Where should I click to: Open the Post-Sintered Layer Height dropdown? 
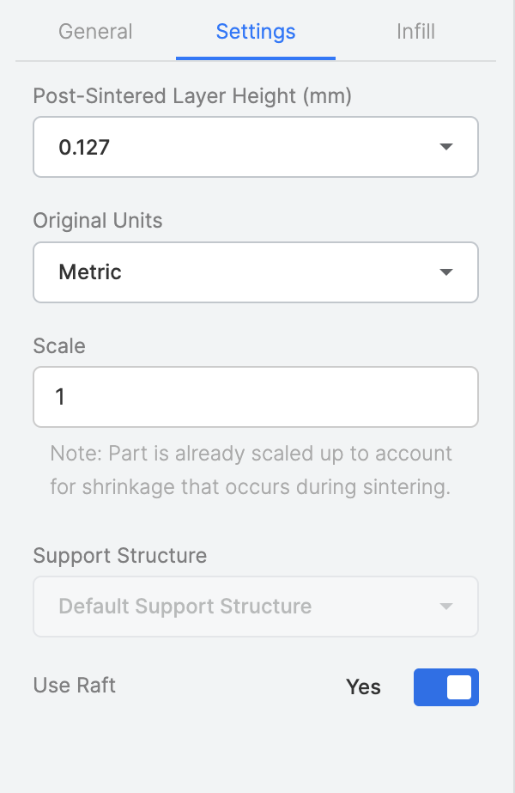[255, 147]
